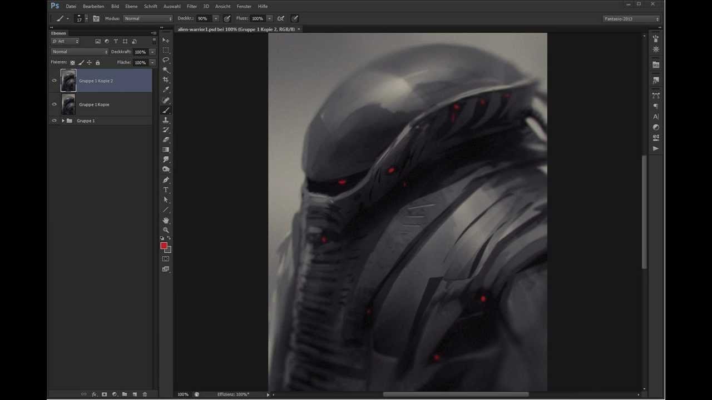Open the Bearbeiten menu
This screenshot has height=400, width=712.
click(x=93, y=6)
